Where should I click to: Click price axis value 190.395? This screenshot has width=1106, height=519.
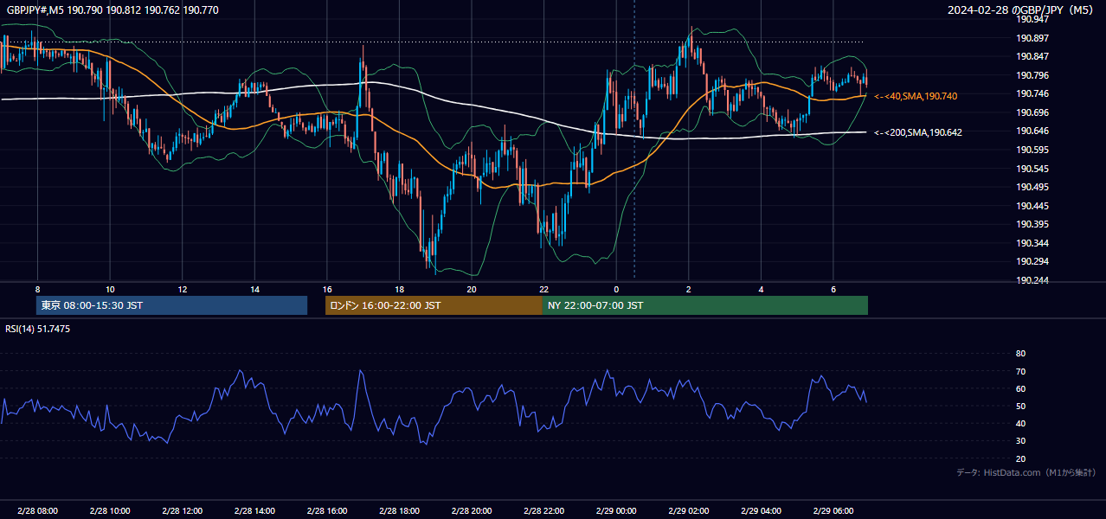point(1033,224)
